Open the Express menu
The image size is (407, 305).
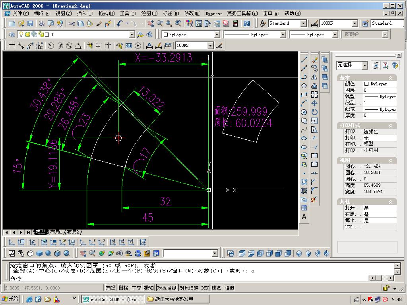pyautogui.click(x=214, y=14)
